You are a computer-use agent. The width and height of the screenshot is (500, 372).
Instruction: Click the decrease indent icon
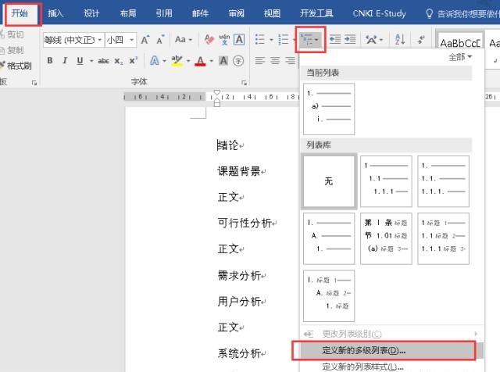point(334,40)
